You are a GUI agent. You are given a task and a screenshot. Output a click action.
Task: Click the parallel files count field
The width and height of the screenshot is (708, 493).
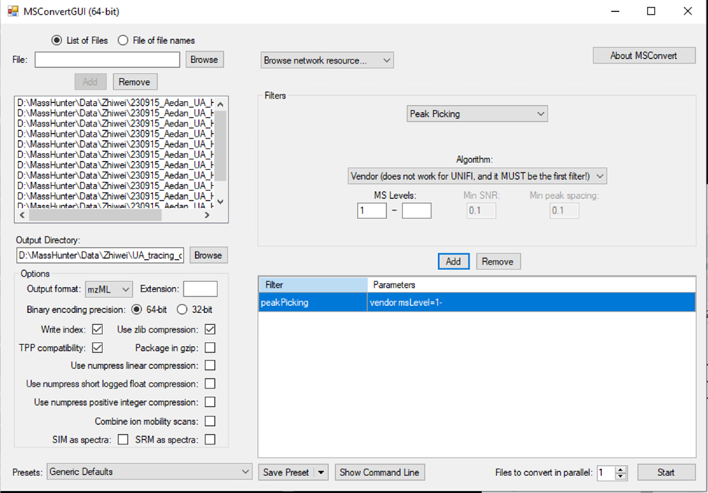click(606, 473)
